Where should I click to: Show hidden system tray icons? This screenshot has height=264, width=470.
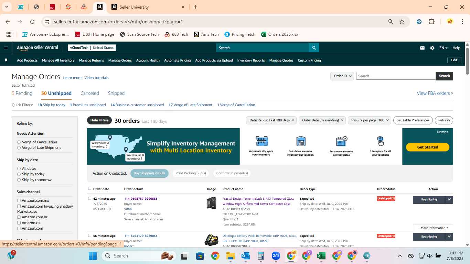coord(399,256)
